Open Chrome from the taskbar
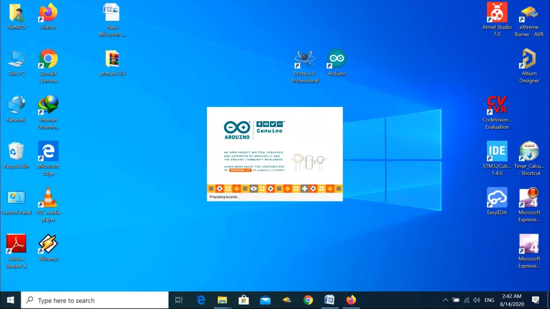Viewport: 550px width, 309px height. 308,300
